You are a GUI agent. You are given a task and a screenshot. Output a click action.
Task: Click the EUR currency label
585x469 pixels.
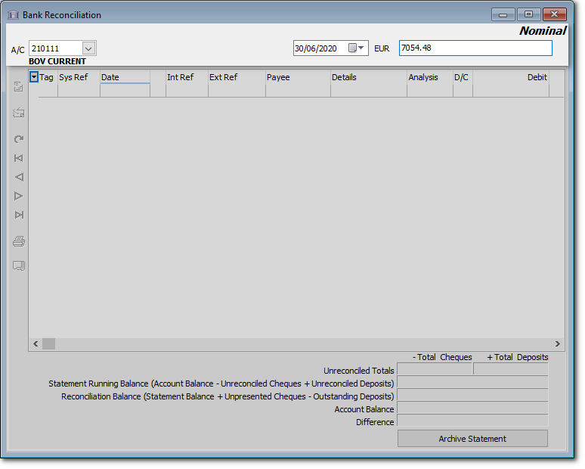382,49
